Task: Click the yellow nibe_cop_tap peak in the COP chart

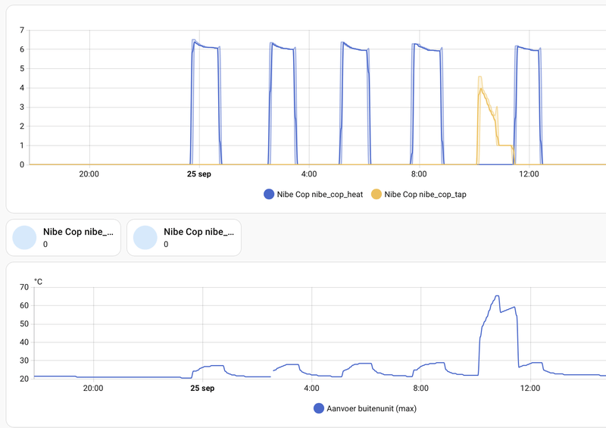Action: point(480,78)
